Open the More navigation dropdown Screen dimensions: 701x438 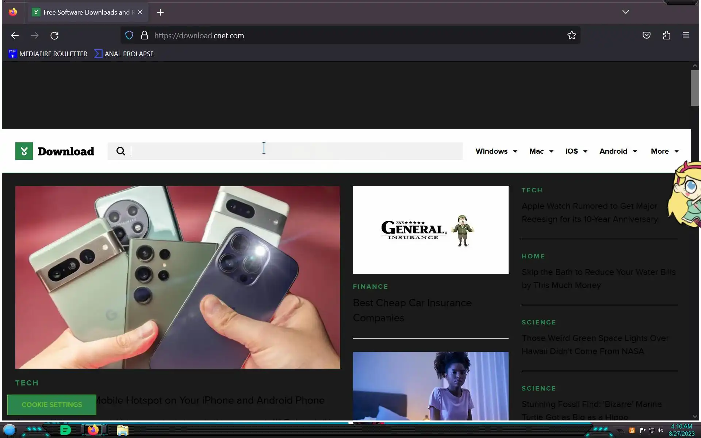click(x=664, y=151)
